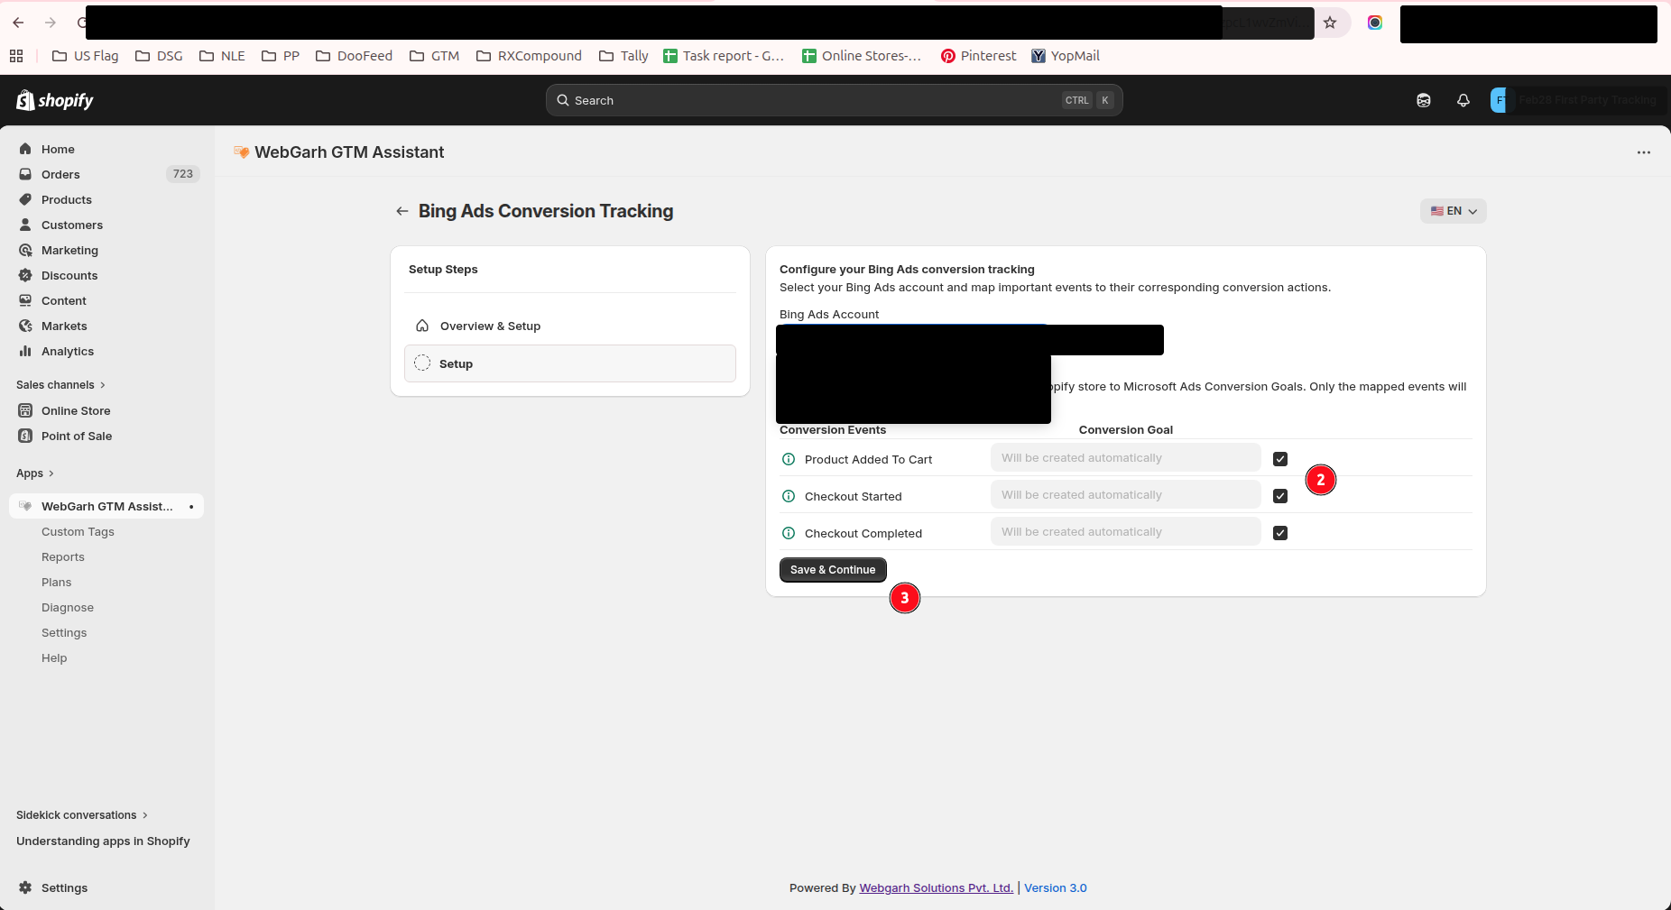Open the store account menu
1671x910 pixels.
point(1574,100)
